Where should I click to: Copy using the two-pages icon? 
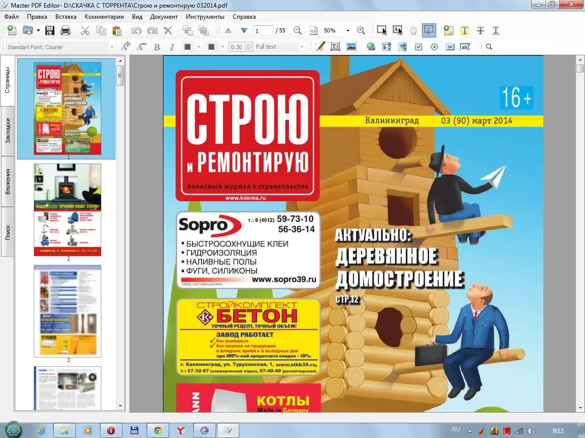pyautogui.click(x=101, y=30)
